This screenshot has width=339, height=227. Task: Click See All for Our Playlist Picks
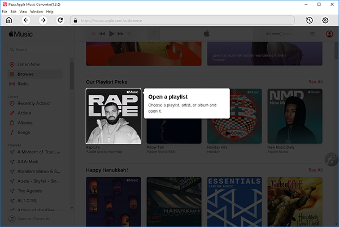pos(315,82)
